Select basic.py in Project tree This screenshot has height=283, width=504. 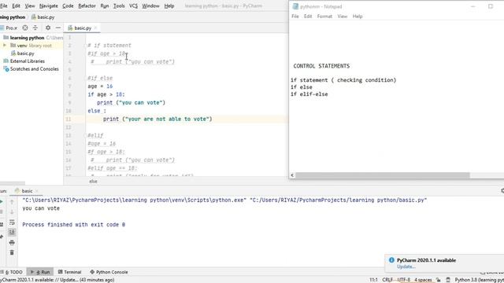[x=25, y=53]
